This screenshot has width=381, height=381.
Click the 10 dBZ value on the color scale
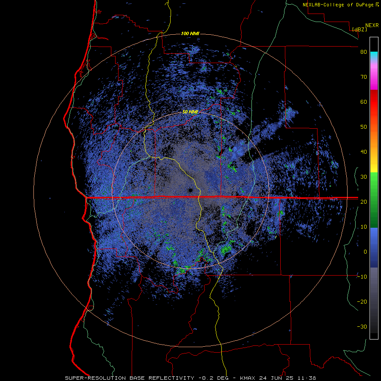click(x=364, y=227)
